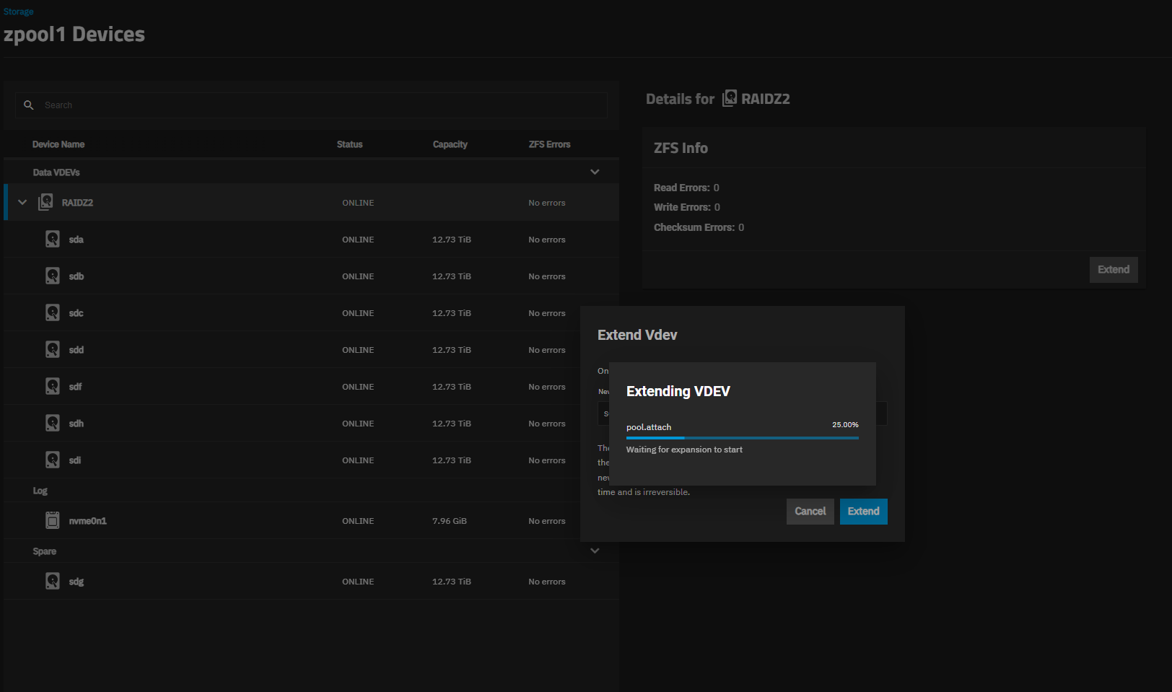Screen dimensions: 1172x692
Task: Click the sdi disk icon
Action: click(x=53, y=460)
